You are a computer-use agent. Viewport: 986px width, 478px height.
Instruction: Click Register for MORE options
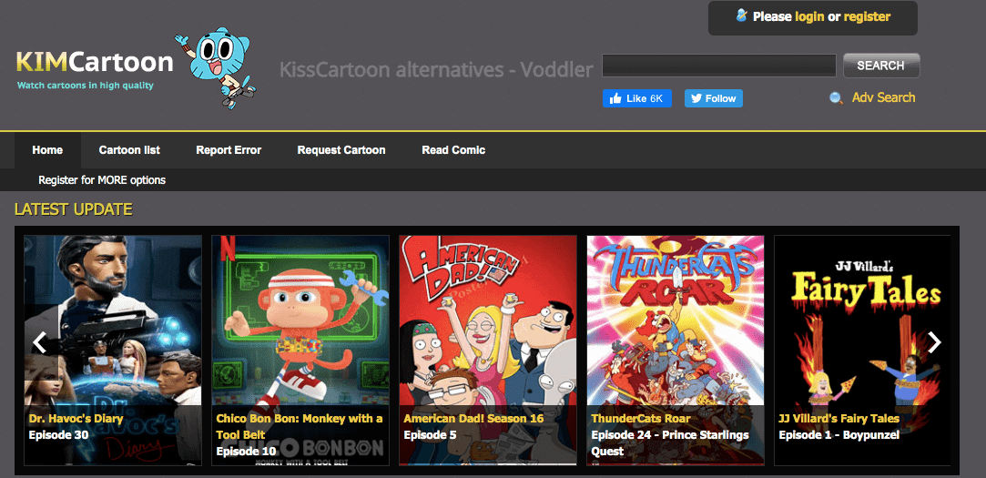(102, 180)
